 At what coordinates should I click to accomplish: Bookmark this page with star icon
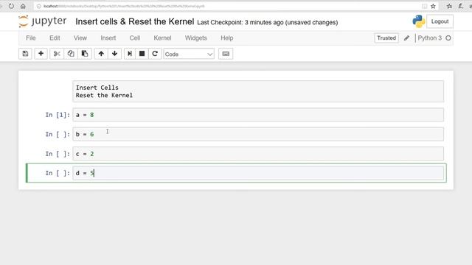click(x=433, y=6)
